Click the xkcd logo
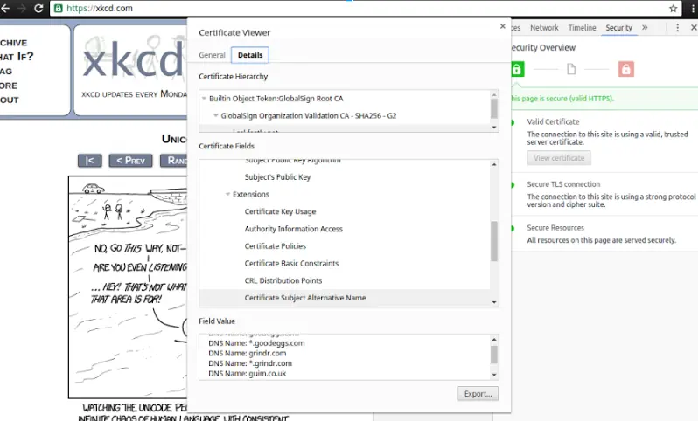Image resolution: width=698 pixels, height=421 pixels. click(133, 59)
